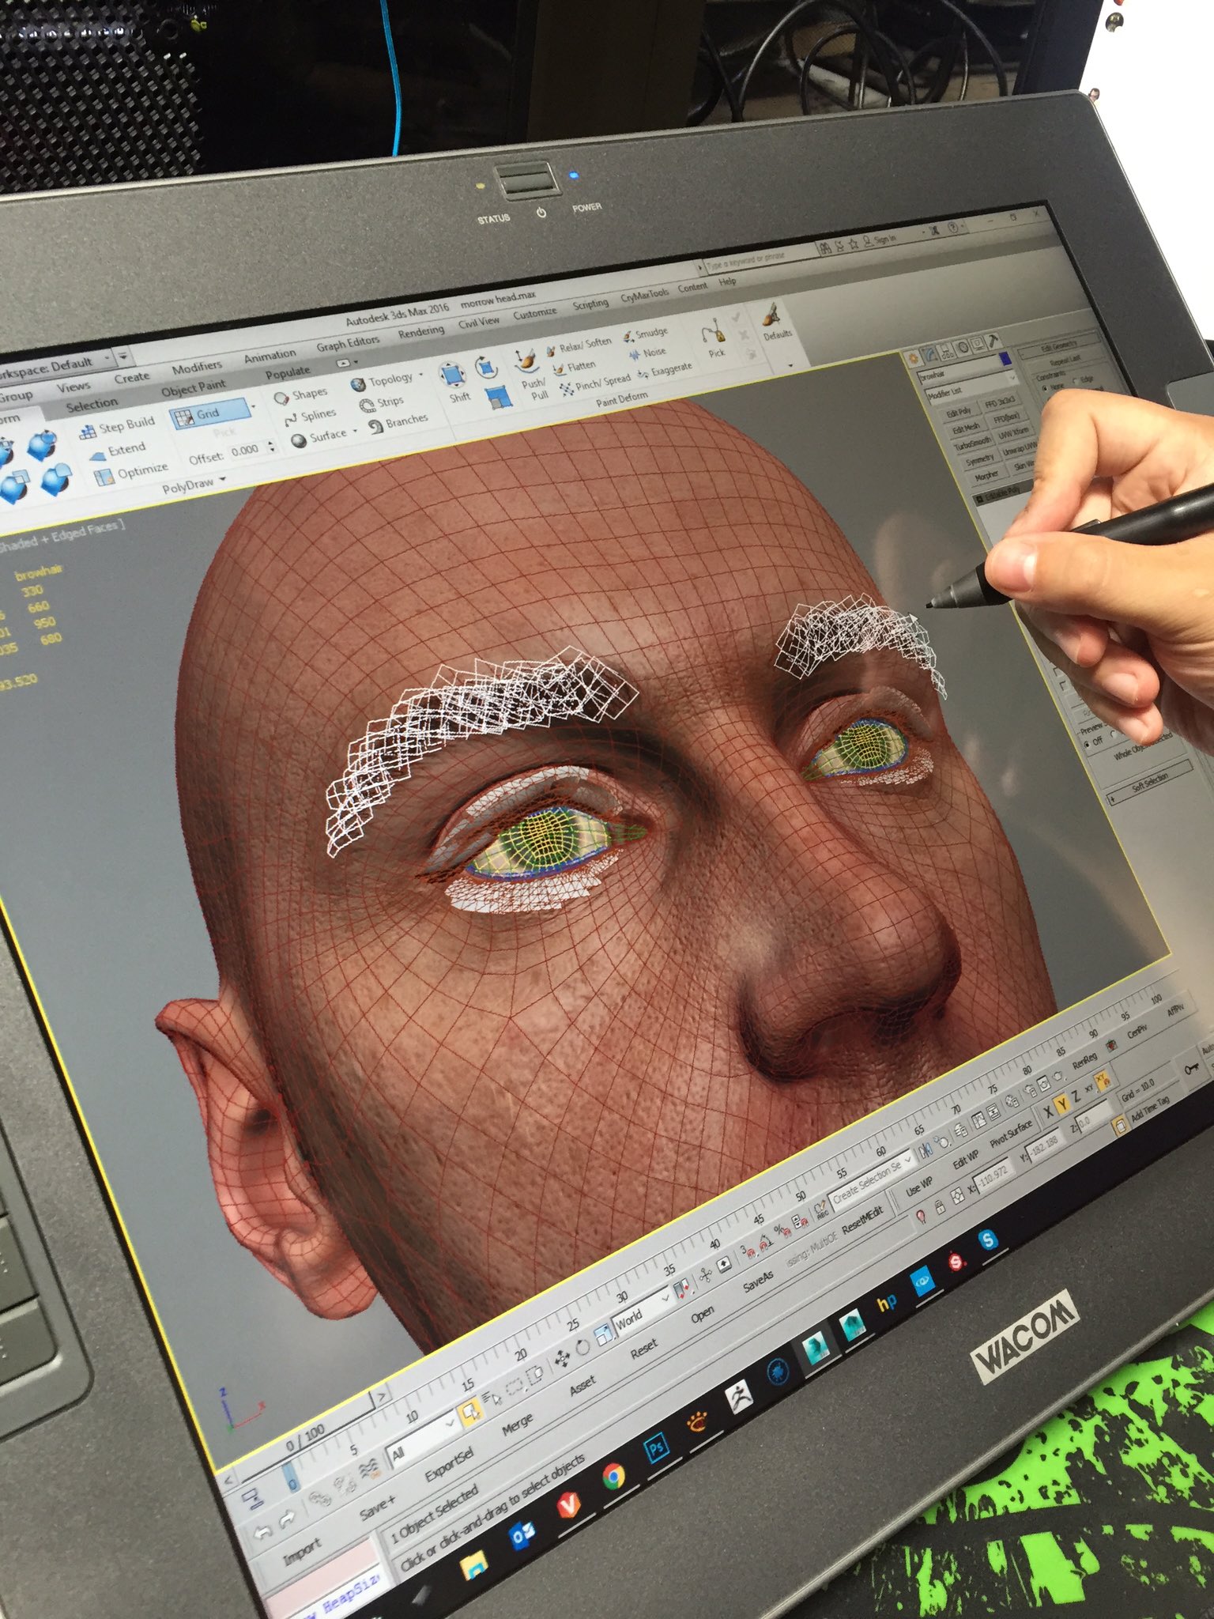Click the Optimize tool
Viewport: 1214px width, 1619px height.
pos(131,473)
